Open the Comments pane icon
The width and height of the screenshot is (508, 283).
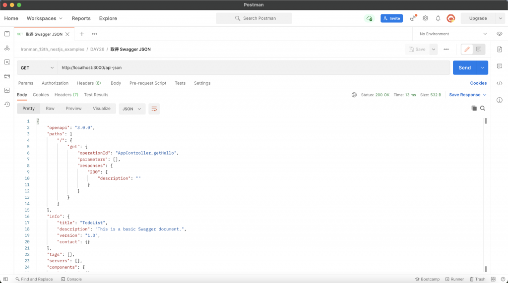point(499,66)
